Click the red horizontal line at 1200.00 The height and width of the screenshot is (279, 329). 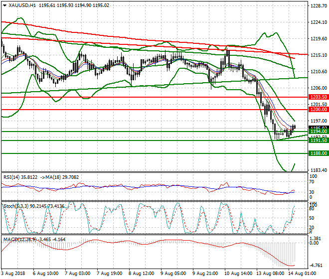pyautogui.click(x=150, y=109)
